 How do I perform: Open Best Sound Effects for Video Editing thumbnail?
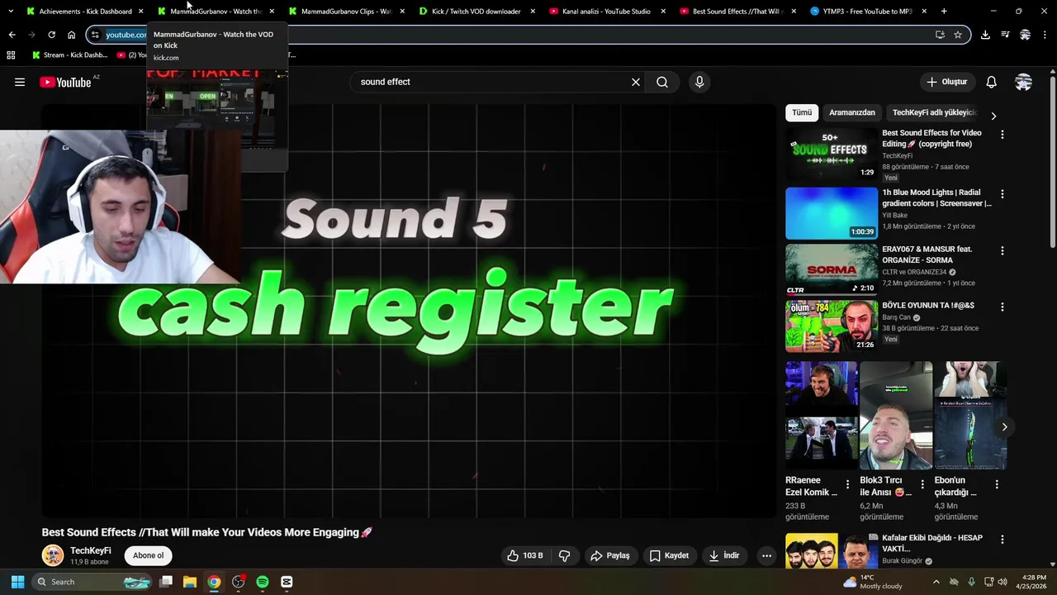click(832, 154)
